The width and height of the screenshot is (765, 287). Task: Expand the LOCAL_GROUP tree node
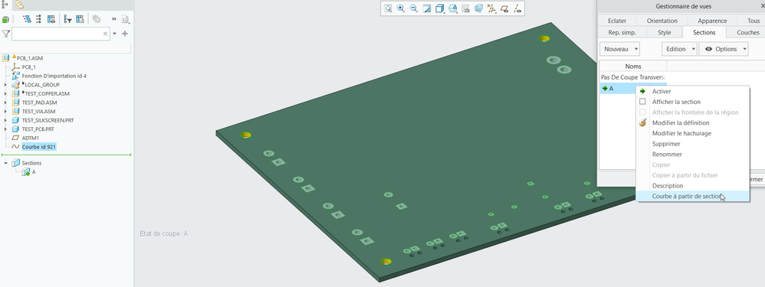[5, 85]
